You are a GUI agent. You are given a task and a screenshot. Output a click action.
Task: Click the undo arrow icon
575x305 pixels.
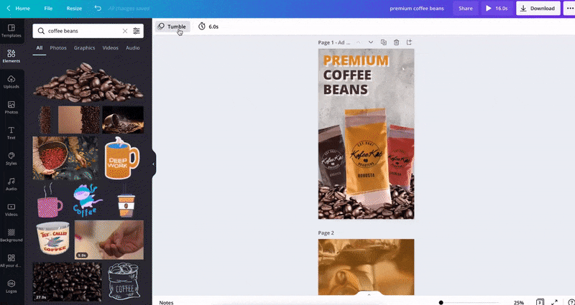pos(98,9)
